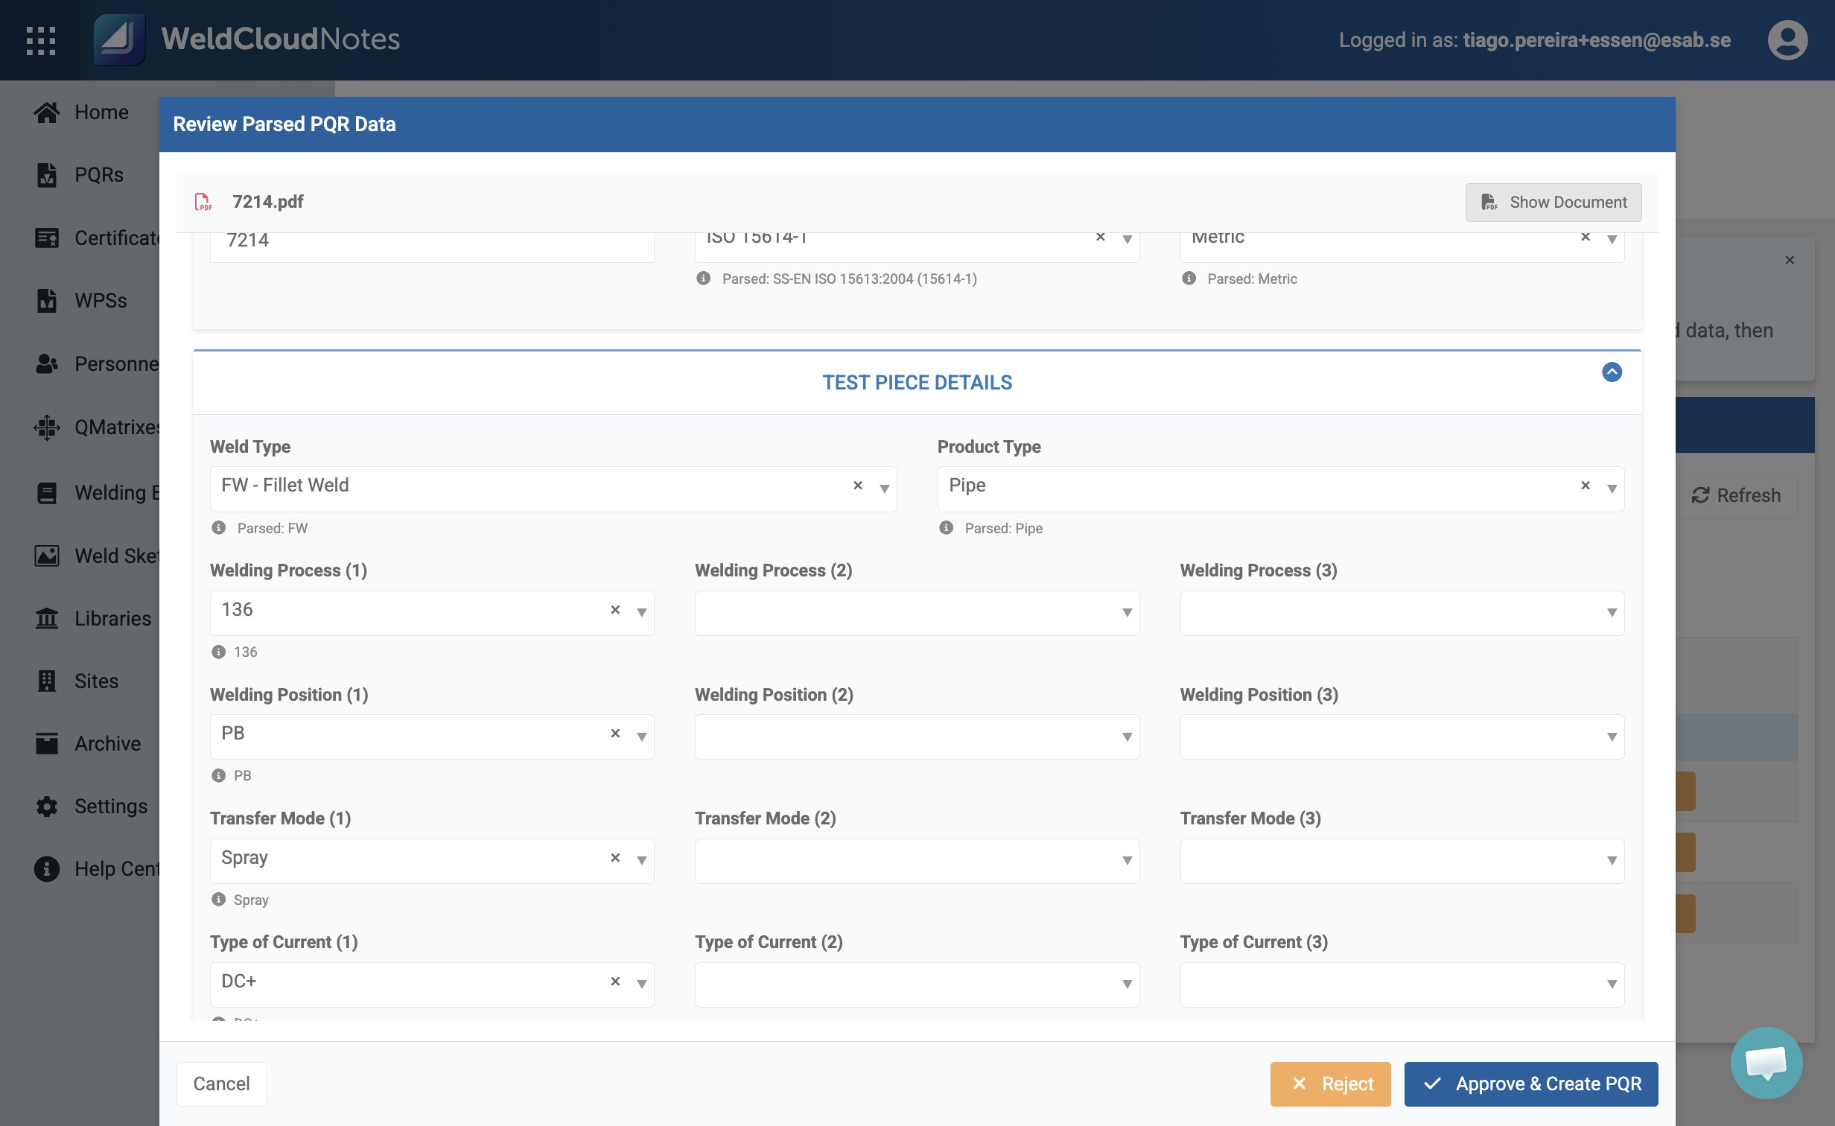Open the Product Type dropdown arrow
1835x1126 pixels.
pos(1612,489)
